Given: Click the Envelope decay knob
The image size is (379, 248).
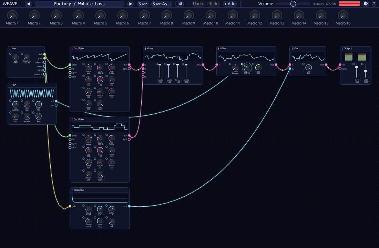Looking at the screenshot, I should [x=100, y=209].
